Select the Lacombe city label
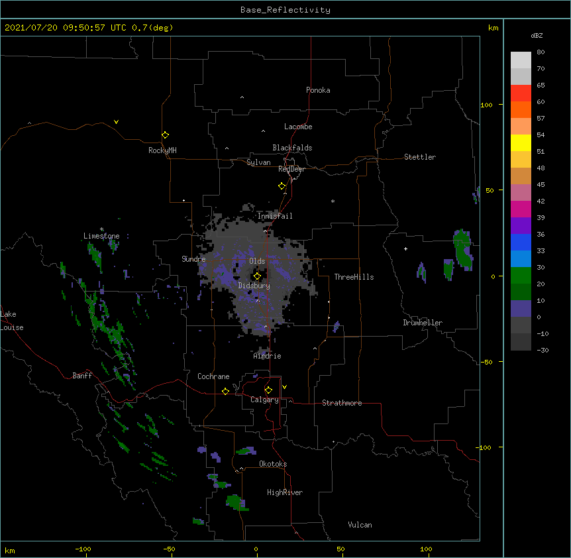Viewport: 571px width, 558px height. point(298,127)
